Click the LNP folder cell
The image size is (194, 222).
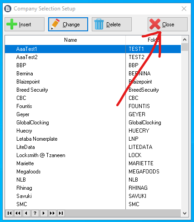pyautogui.click(x=134, y=139)
